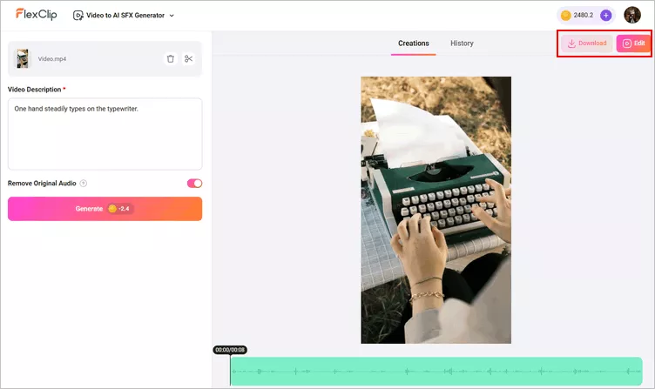Toggle the Remove Original Audio switch
This screenshot has height=389, width=655.
click(194, 184)
